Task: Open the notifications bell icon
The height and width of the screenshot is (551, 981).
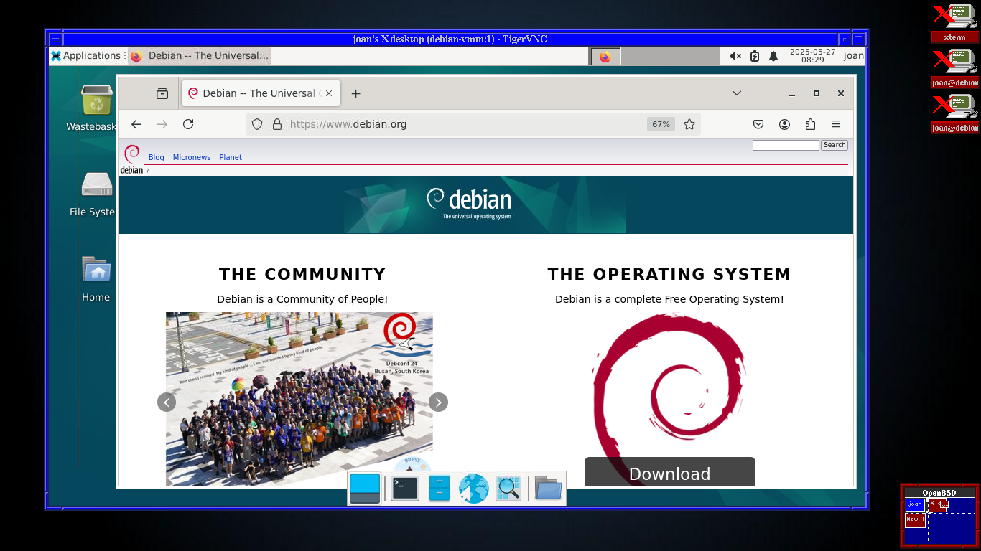Action: click(x=773, y=56)
